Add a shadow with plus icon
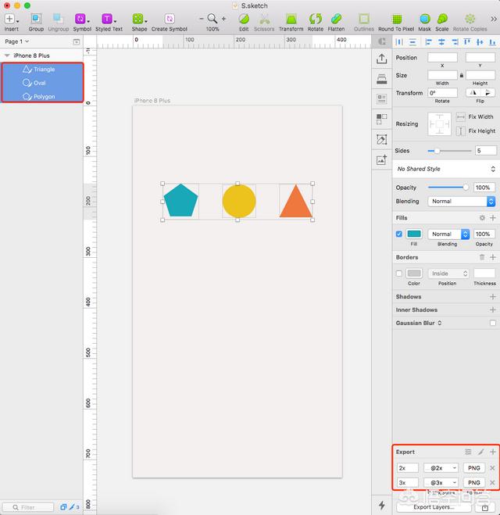Viewport: 500px width, 515px height. (x=493, y=297)
